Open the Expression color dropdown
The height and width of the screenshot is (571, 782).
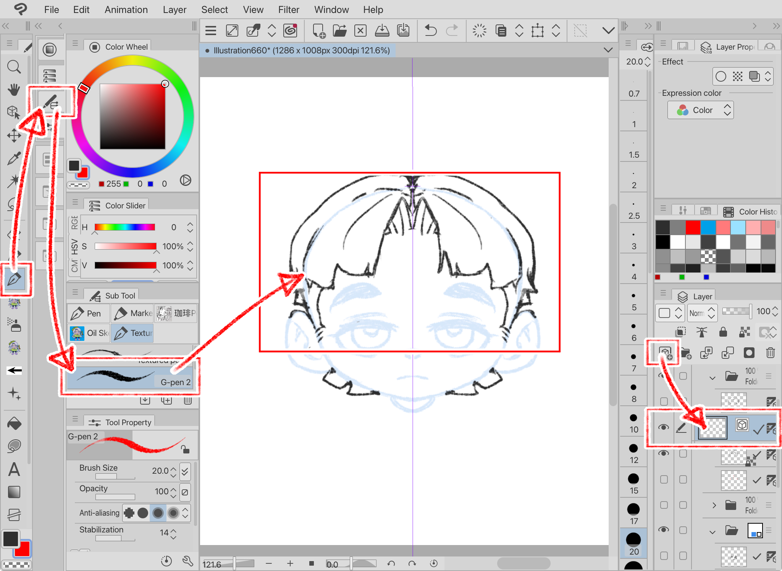coord(700,110)
